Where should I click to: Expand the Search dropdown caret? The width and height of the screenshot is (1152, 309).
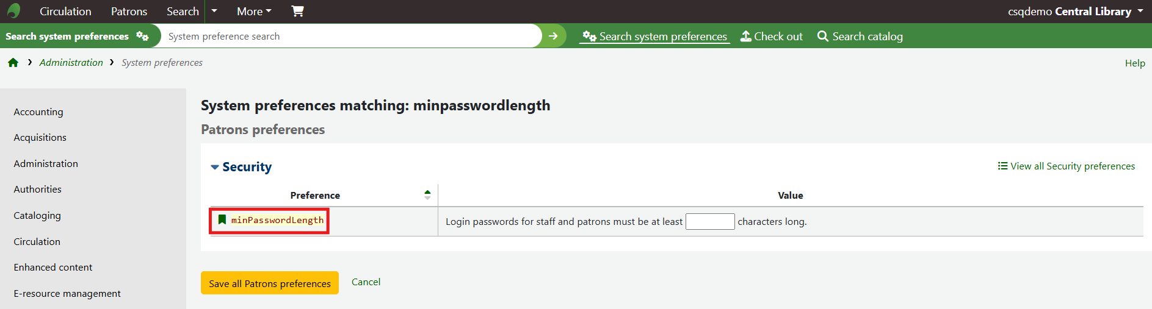pyautogui.click(x=214, y=11)
